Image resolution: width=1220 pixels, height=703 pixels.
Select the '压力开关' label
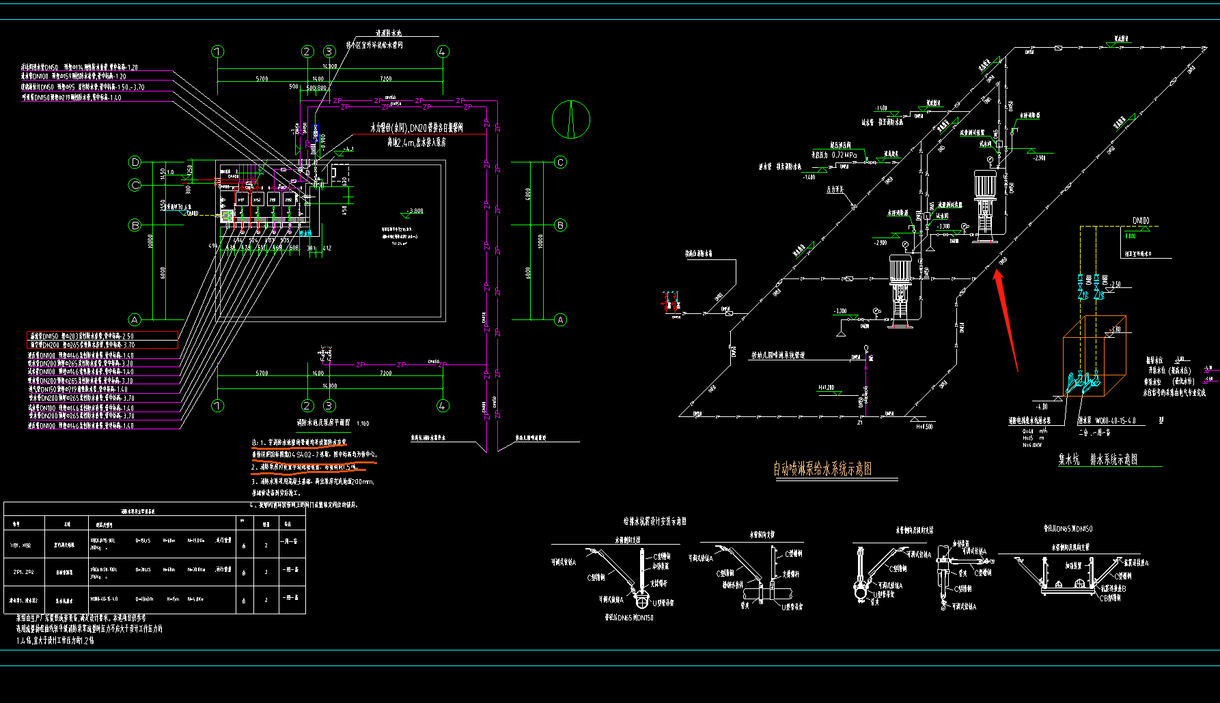point(835,190)
